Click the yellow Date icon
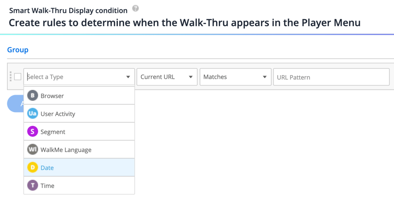Screen dimensions: 394x213 pos(33,168)
